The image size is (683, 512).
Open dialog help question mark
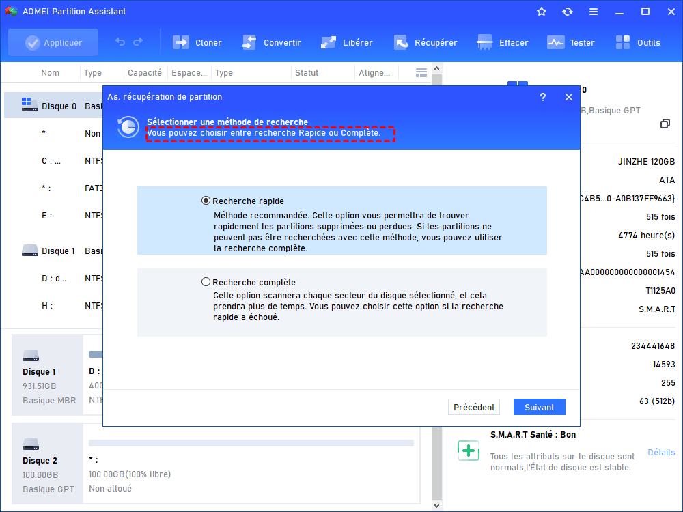click(x=543, y=97)
